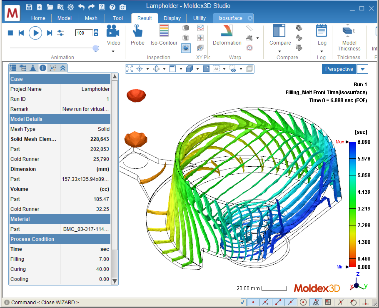
Task: Skip to next animation frame
Action: coord(49,33)
